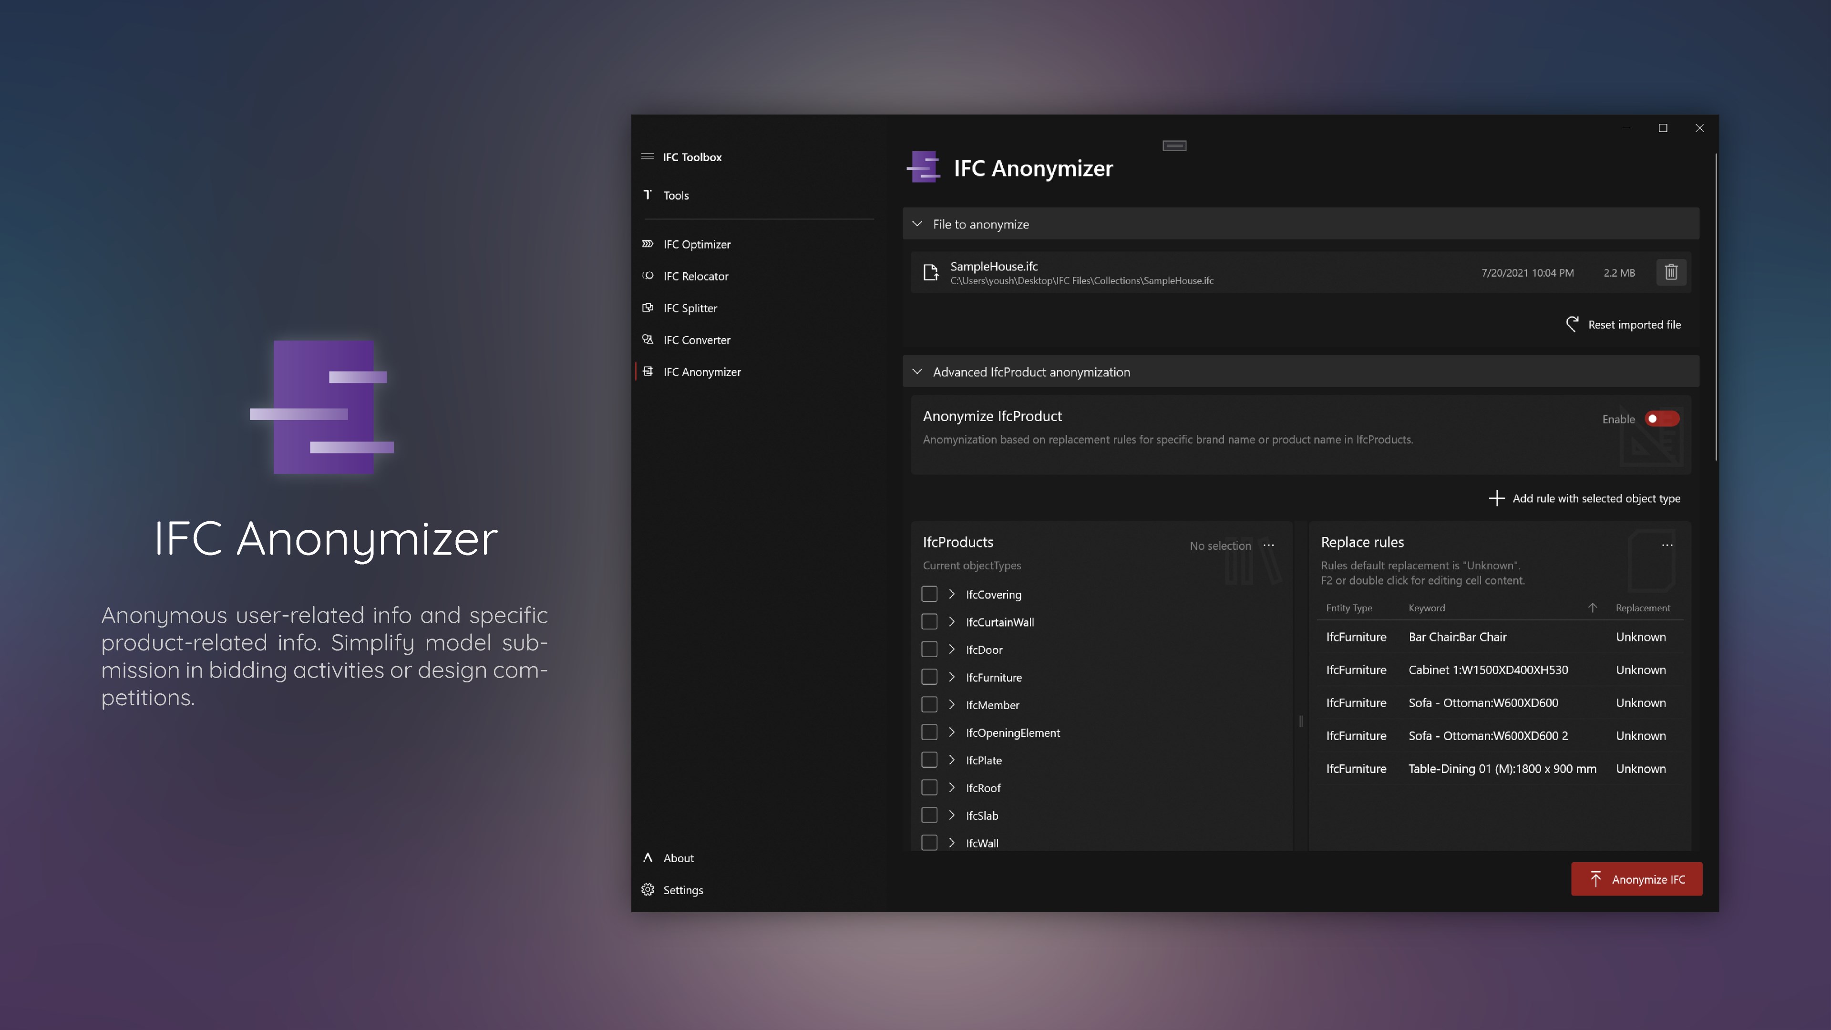This screenshot has width=1831, height=1030.
Task: Collapse the Advanced IfcProduct anonymization section
Action: [x=917, y=372]
